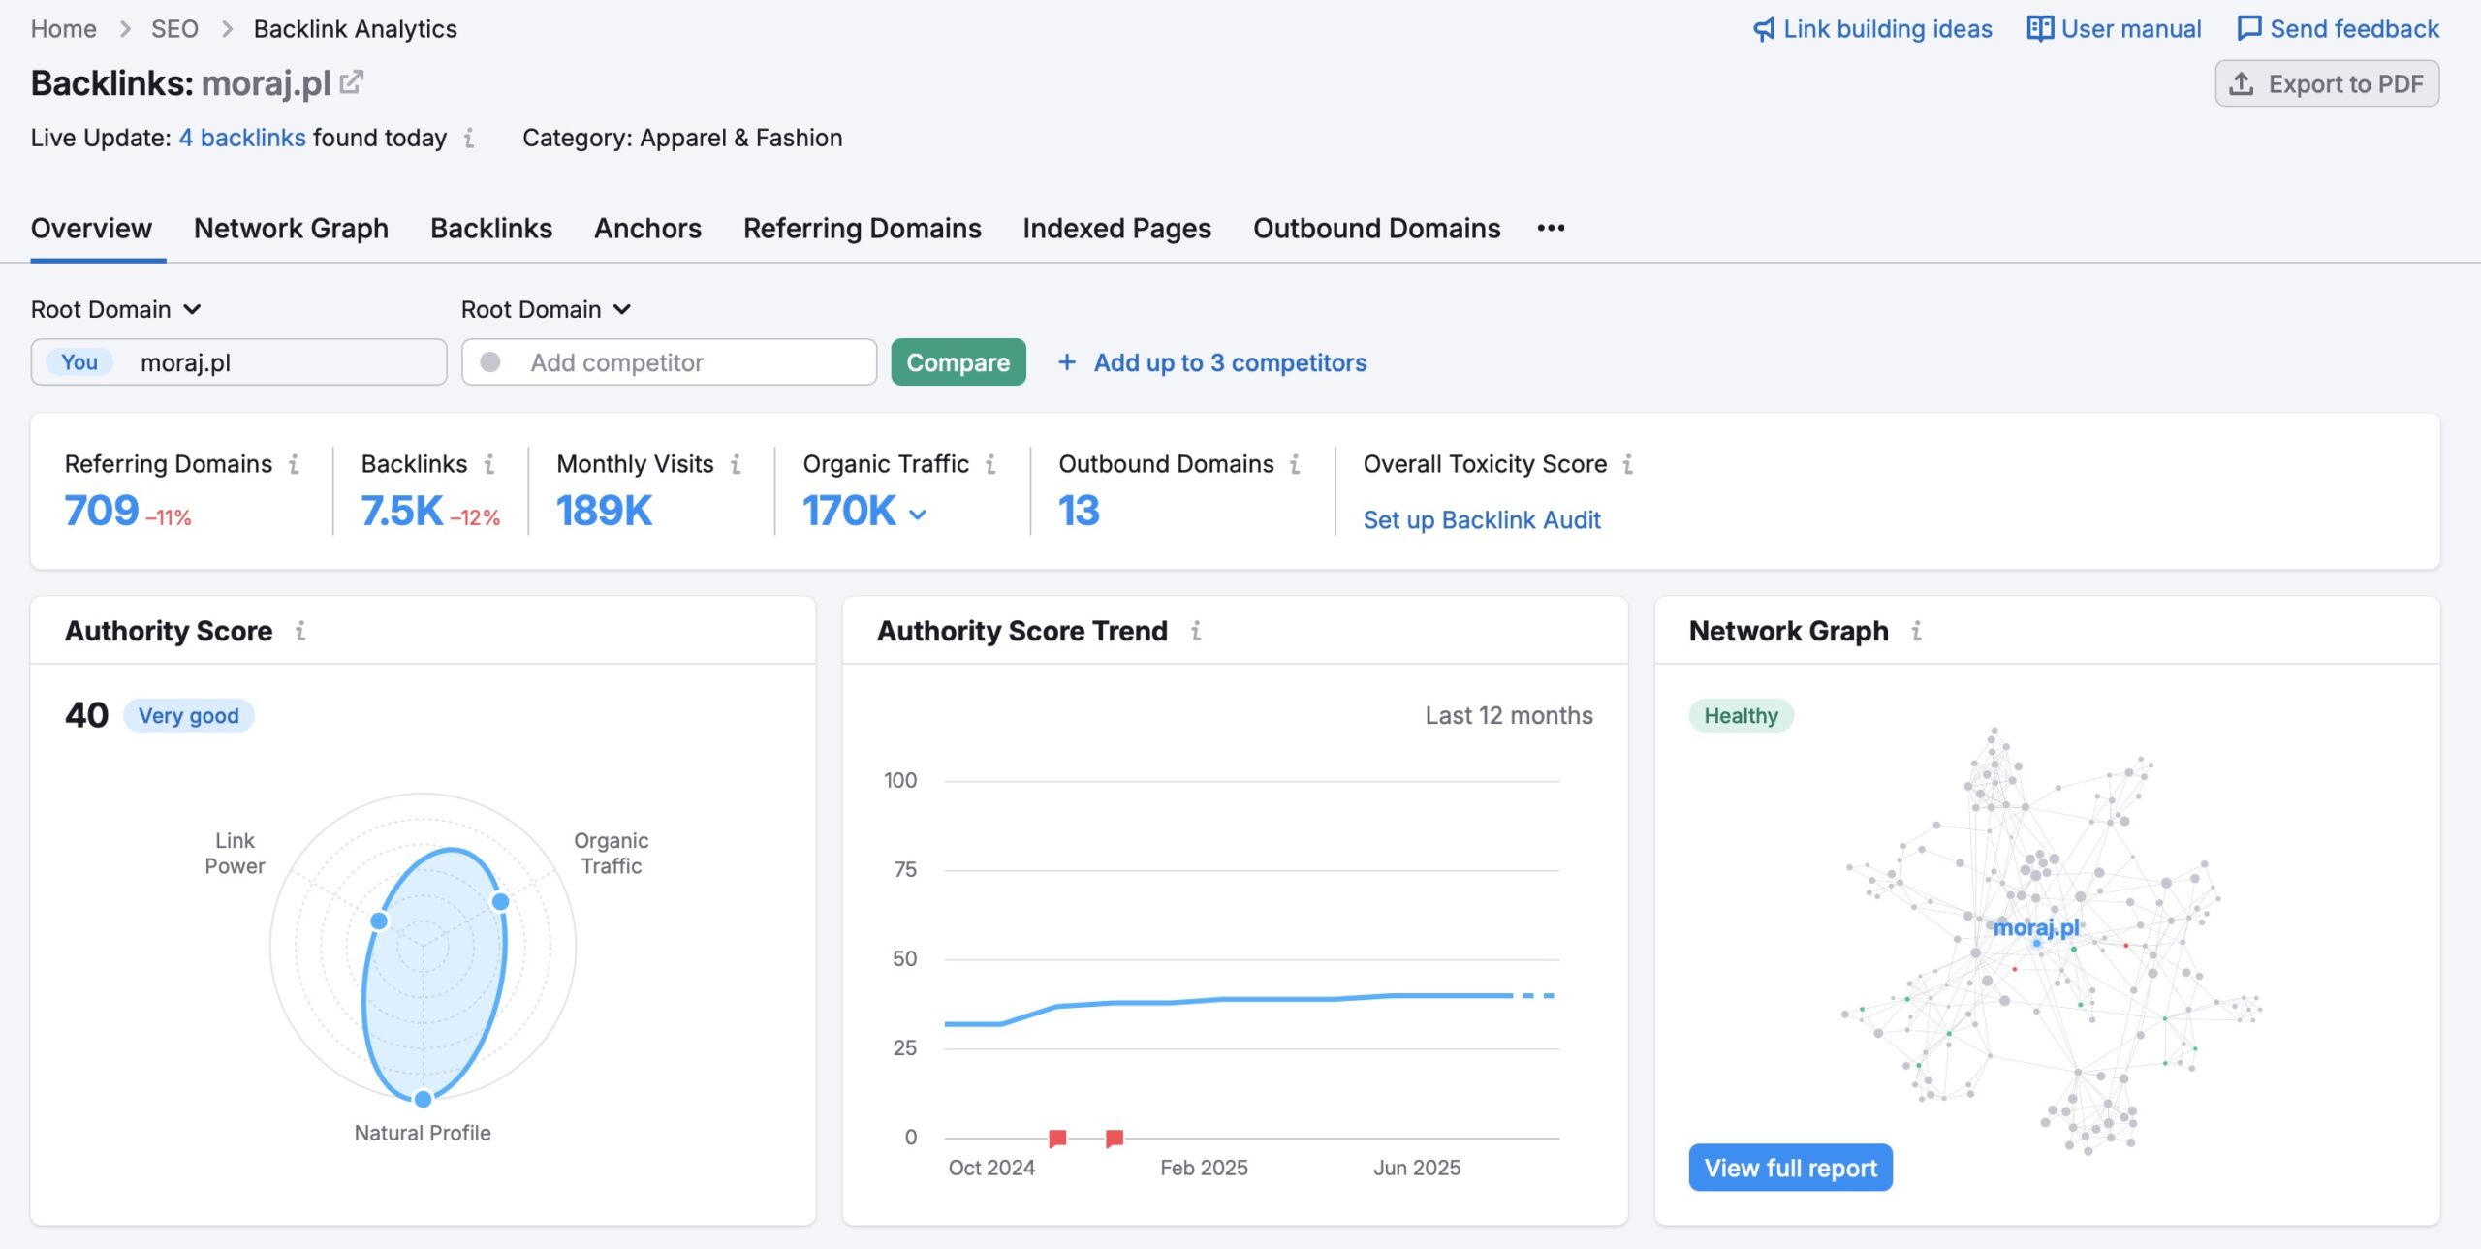Show info icon next to Referring Domains

tap(294, 464)
